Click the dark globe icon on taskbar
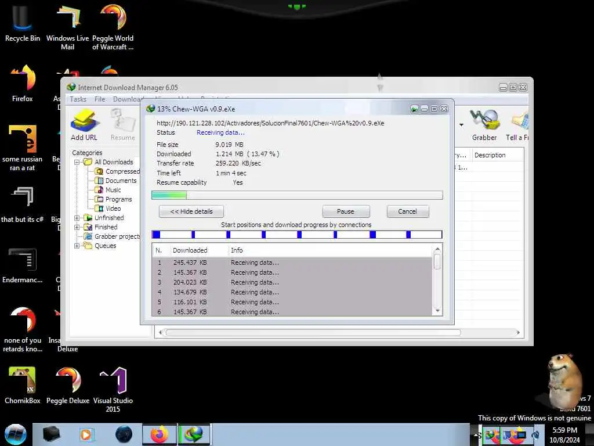594x446 pixels. point(124,434)
